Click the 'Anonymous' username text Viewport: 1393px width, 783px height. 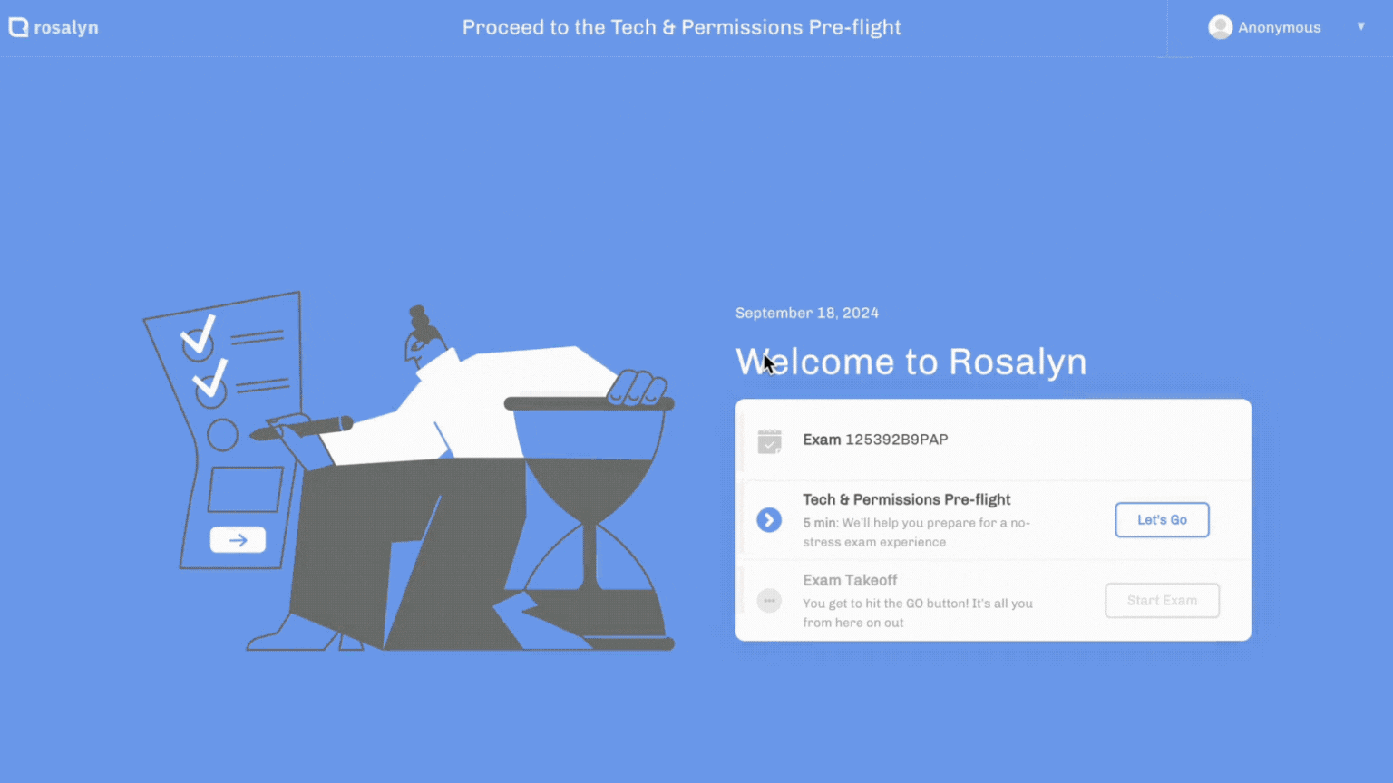(1279, 28)
